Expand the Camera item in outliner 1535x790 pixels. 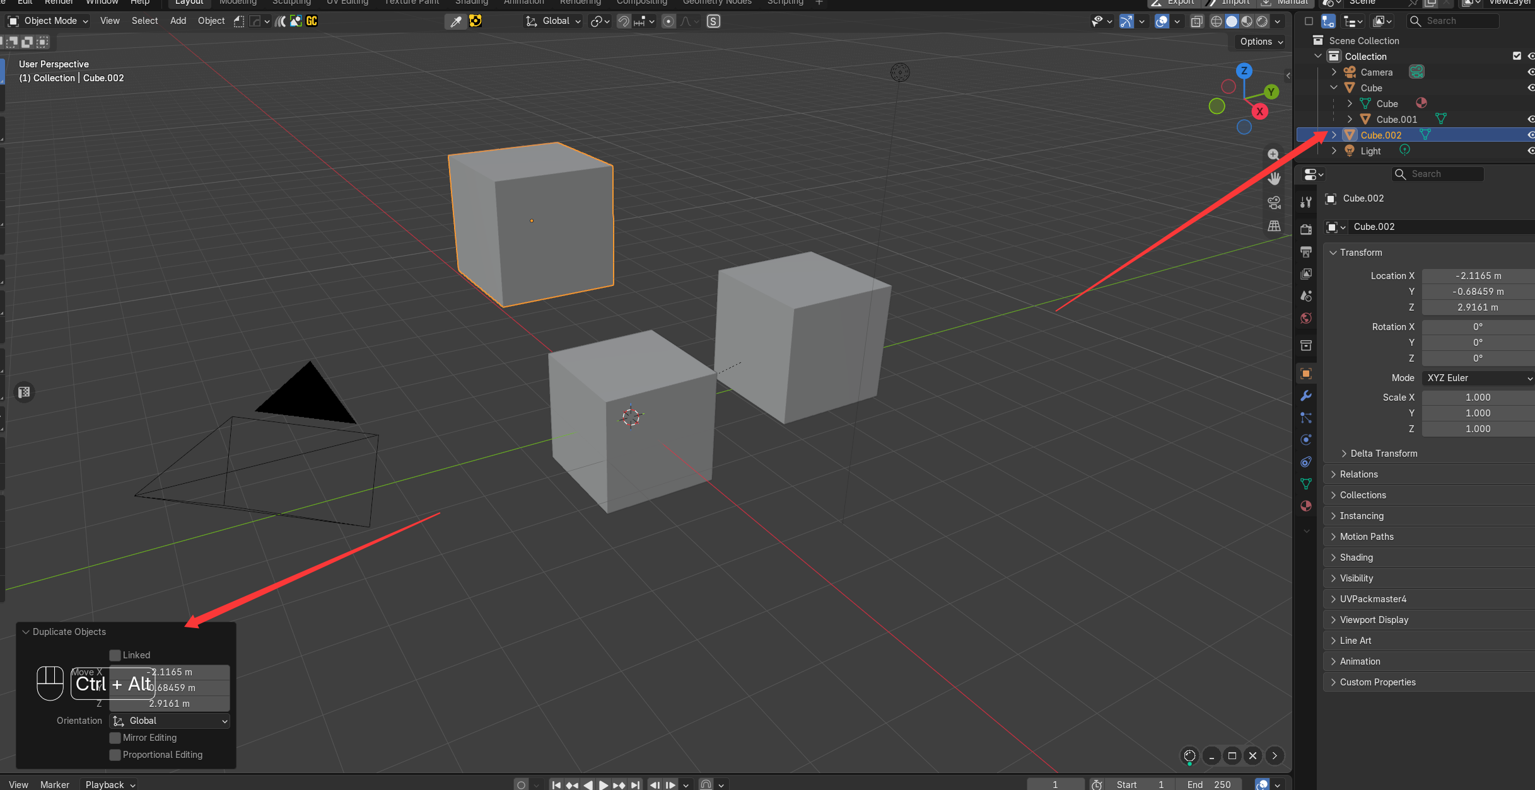pos(1334,72)
